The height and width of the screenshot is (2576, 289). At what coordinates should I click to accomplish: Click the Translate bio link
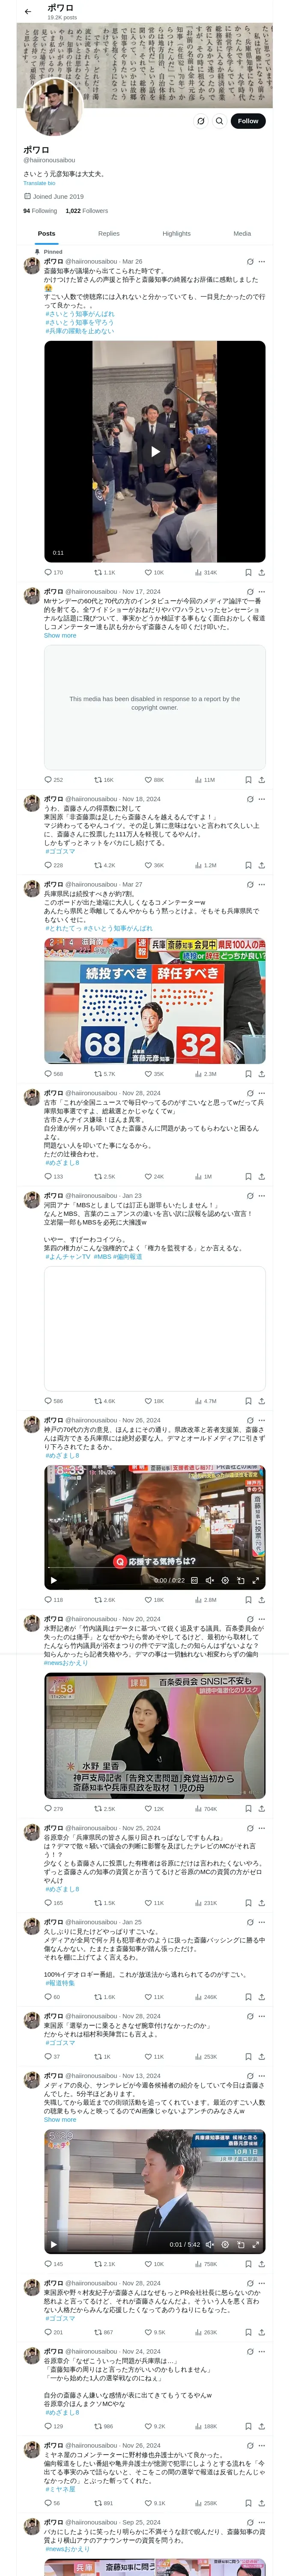pos(40,183)
